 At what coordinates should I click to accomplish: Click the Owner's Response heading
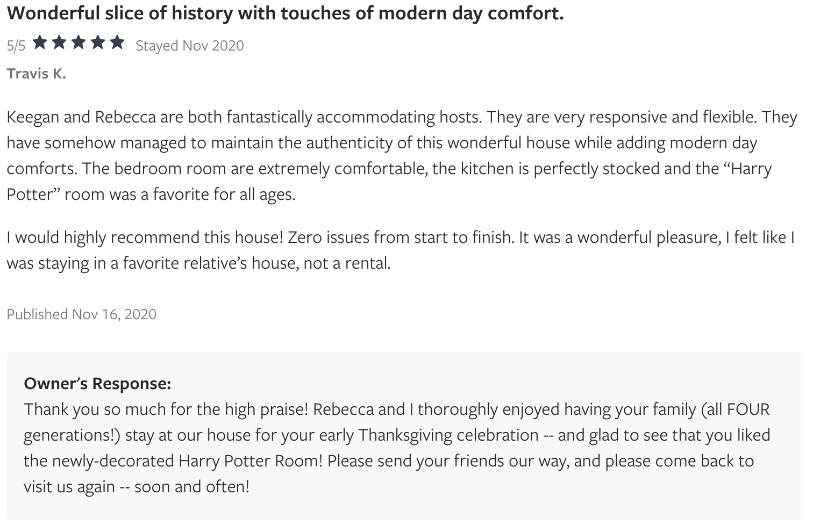(97, 383)
